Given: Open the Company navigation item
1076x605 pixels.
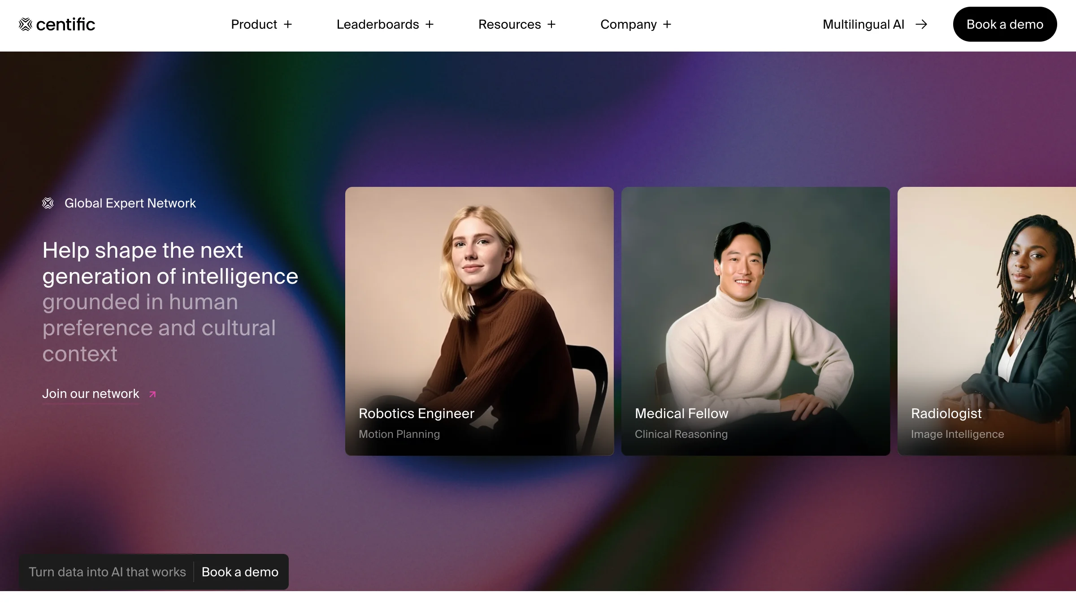Looking at the screenshot, I should (628, 24).
